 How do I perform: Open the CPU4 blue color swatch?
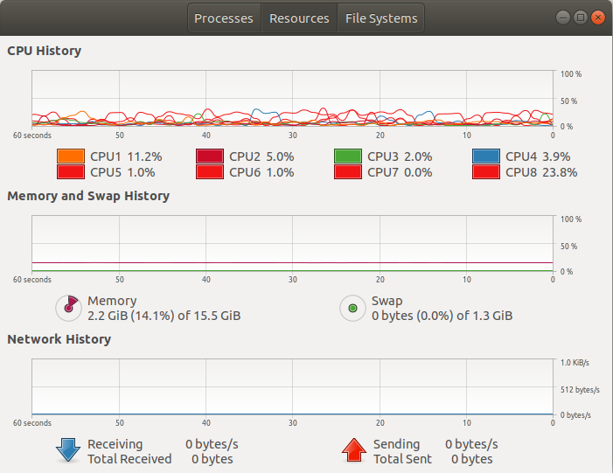(485, 157)
